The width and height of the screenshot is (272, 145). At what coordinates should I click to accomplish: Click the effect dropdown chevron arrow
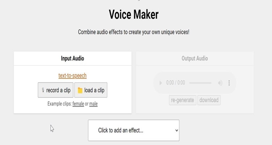click(177, 130)
